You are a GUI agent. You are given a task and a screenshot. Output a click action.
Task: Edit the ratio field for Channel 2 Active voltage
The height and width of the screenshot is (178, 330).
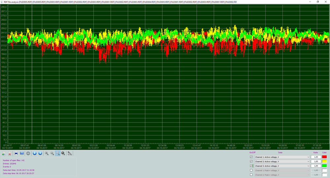(x=316, y=162)
